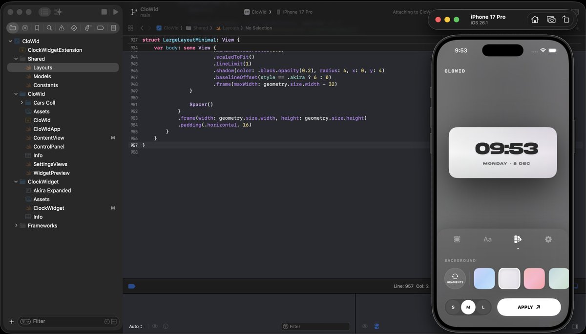Toggle the navigator sidebar list icon
Image resolution: width=586 pixels, height=334 pixels.
point(44,12)
